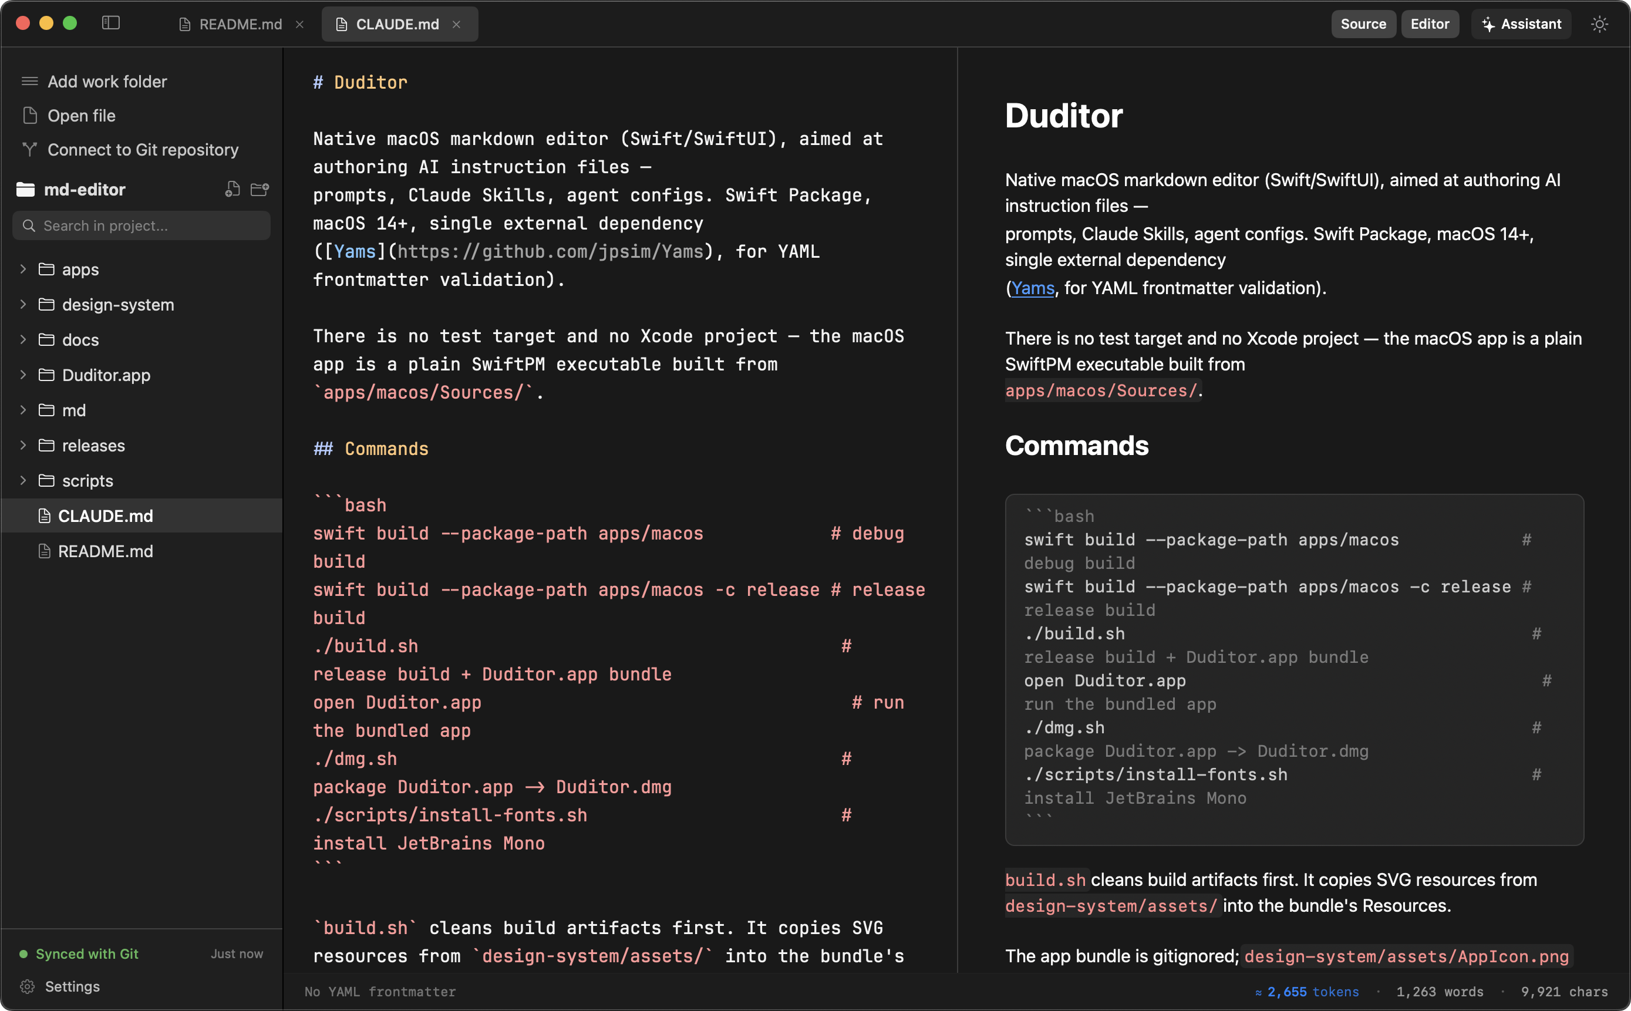The width and height of the screenshot is (1631, 1011).
Task: Click the # Duditor heading in source
Action: tap(360, 82)
